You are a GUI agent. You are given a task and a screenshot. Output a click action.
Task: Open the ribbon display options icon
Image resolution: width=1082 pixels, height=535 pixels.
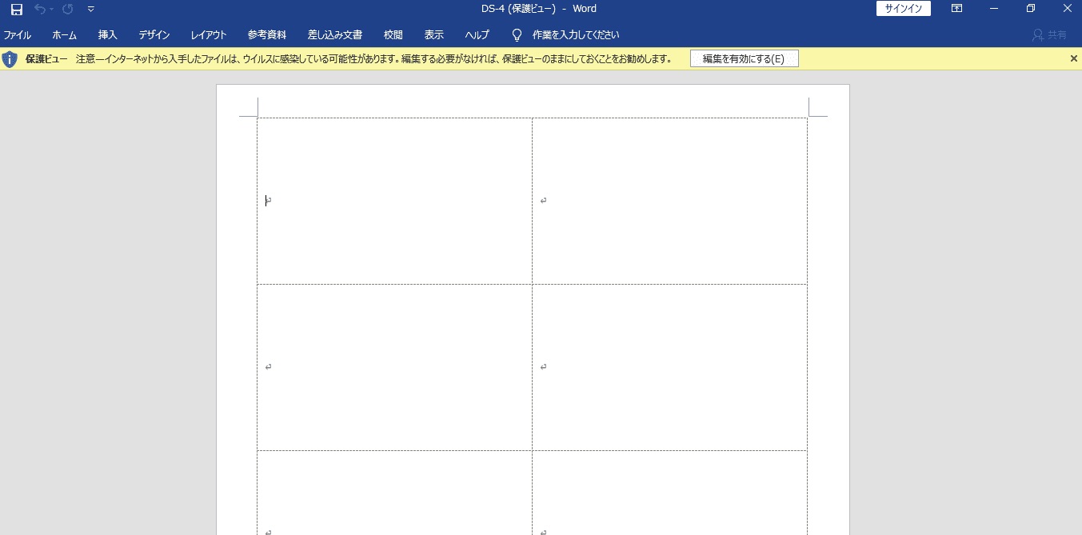click(956, 9)
